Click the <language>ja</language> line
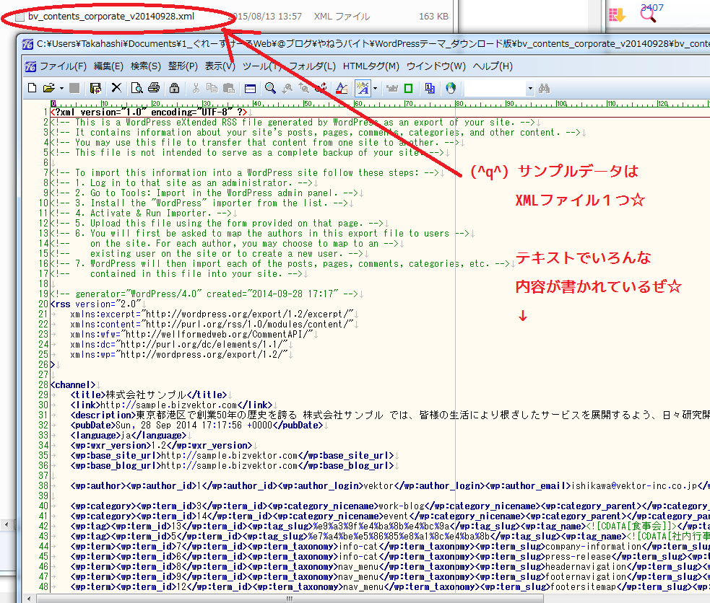The image size is (710, 603). click(x=128, y=435)
